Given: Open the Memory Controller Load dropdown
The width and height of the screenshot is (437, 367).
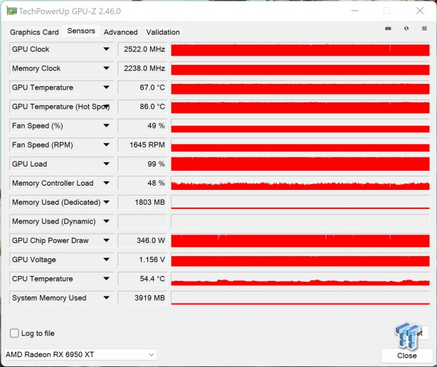Looking at the screenshot, I should click(106, 183).
